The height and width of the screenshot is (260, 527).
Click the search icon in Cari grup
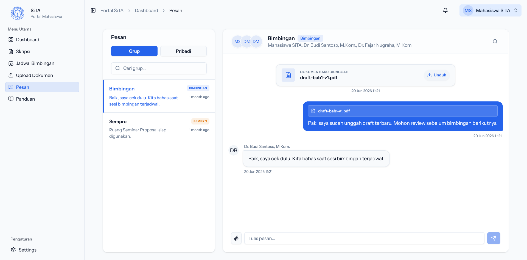click(x=117, y=68)
